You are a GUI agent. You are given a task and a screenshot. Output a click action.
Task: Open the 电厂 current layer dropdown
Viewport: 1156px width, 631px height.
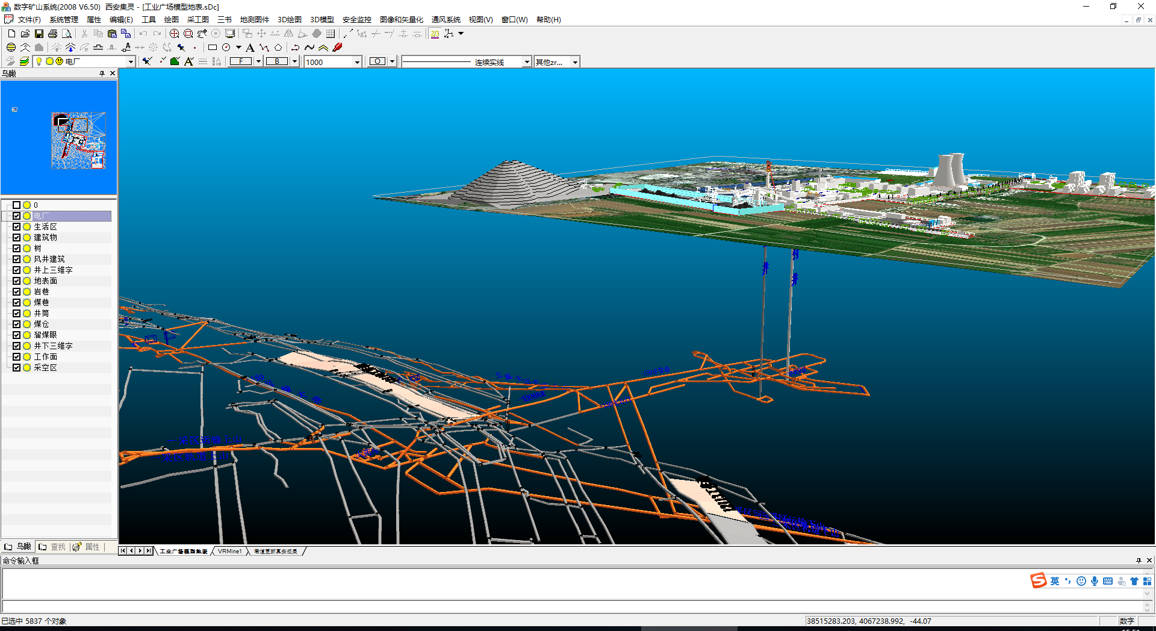[x=130, y=62]
